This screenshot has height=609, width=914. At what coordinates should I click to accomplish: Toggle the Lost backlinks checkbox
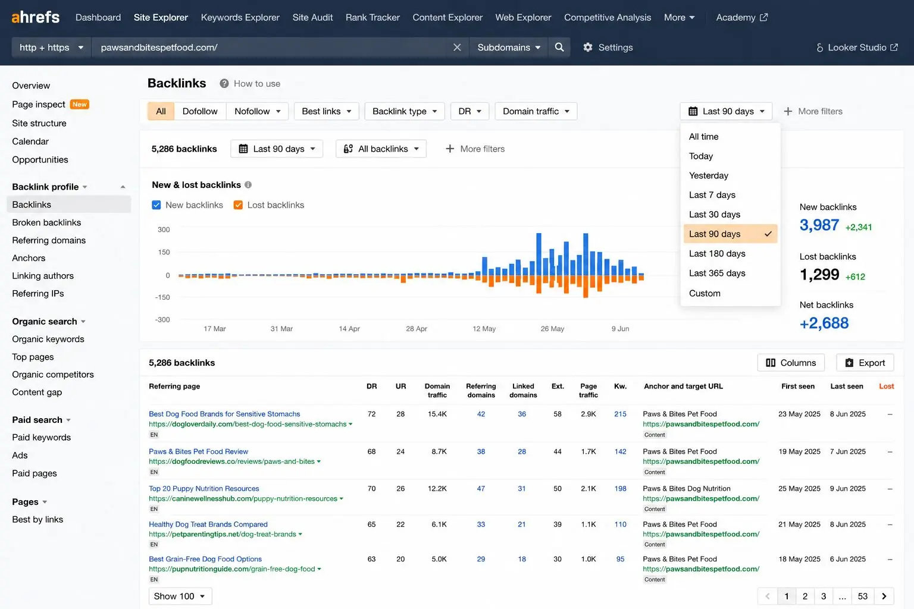tap(238, 205)
